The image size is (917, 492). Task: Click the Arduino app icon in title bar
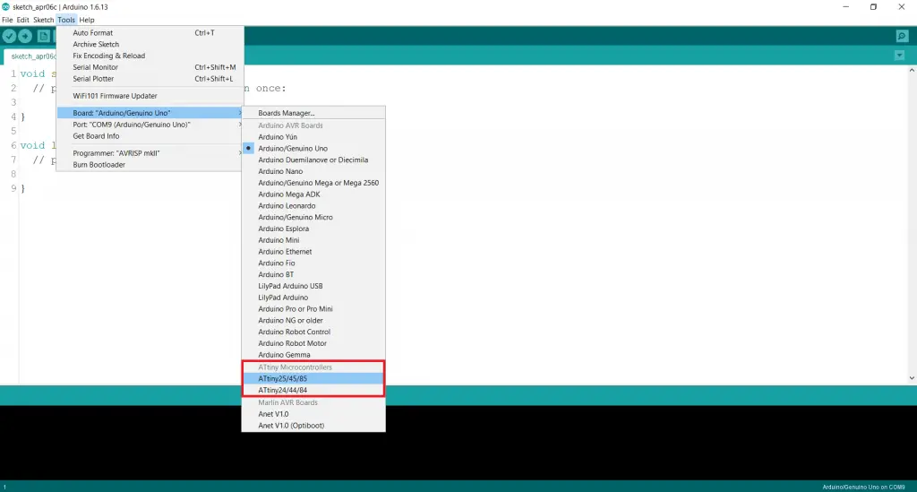[6, 7]
